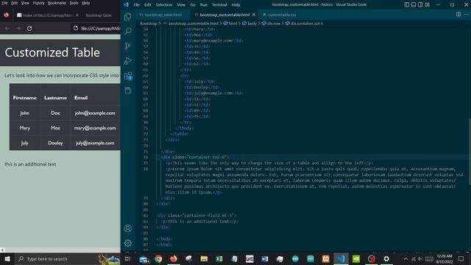The image size is (471, 265).
Task: Expand the div.row breadcrumb dropdown
Action: coord(271,23)
